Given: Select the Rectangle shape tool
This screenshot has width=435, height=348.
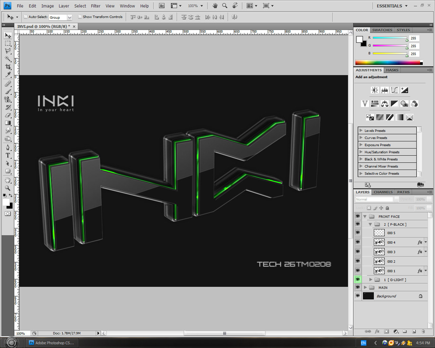Looking at the screenshot, I should (x=8, y=171).
